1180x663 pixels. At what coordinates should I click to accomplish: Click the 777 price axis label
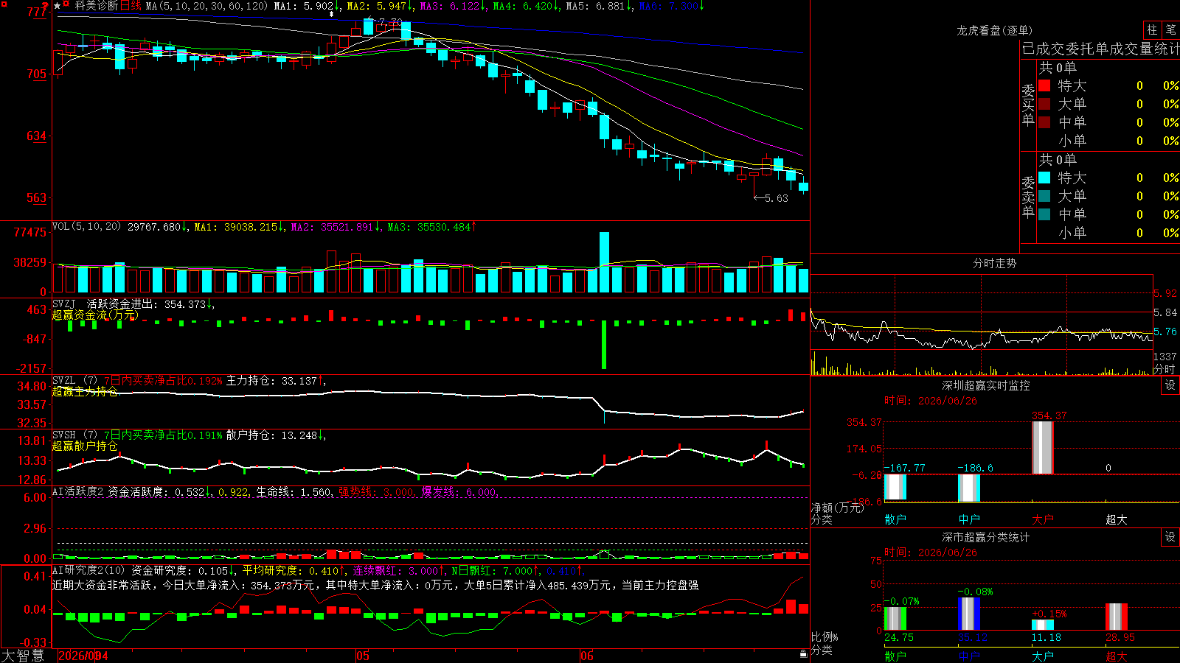(37, 12)
